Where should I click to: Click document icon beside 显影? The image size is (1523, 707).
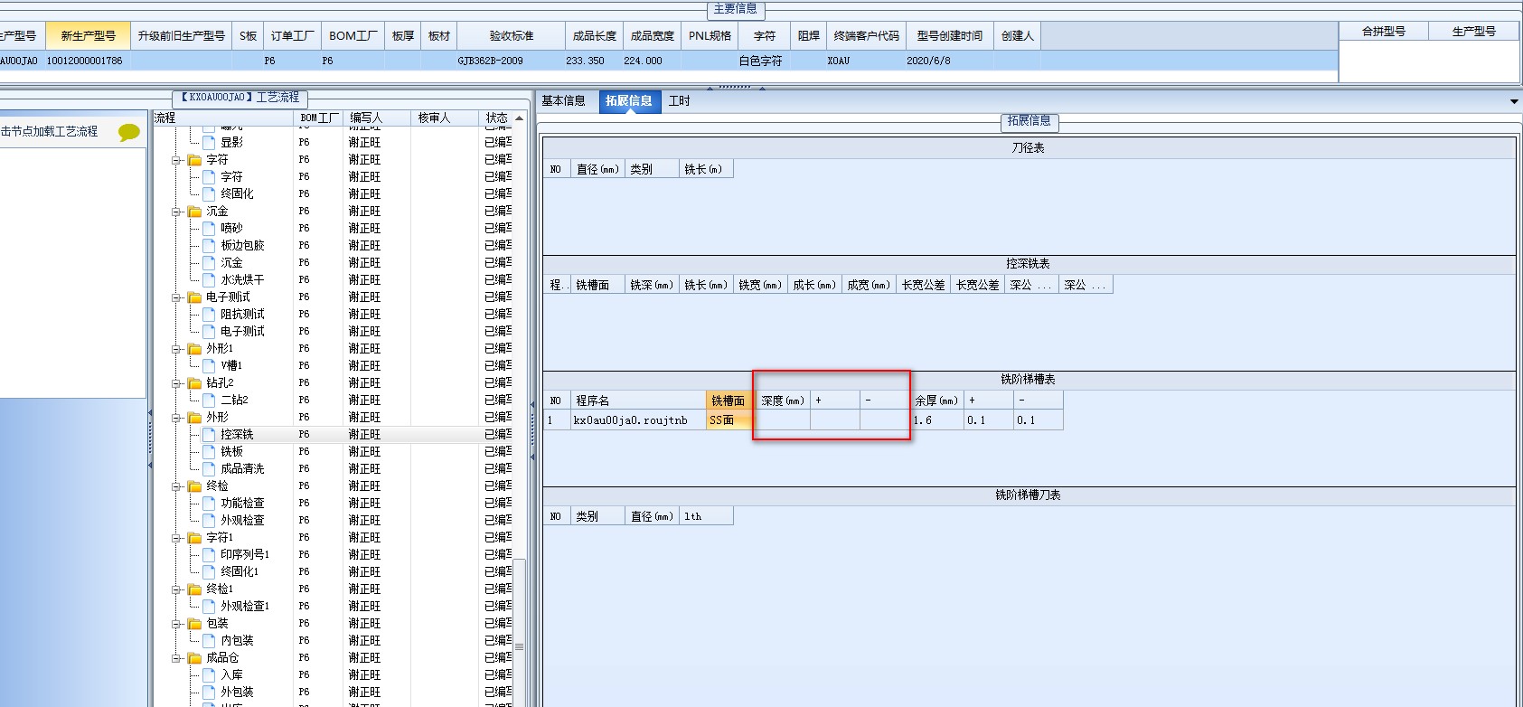209,142
